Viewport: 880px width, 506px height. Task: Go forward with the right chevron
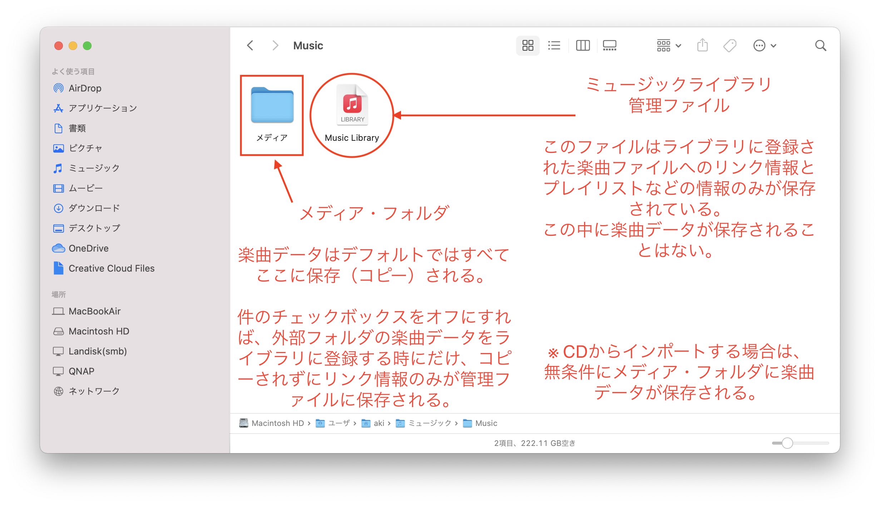275,45
